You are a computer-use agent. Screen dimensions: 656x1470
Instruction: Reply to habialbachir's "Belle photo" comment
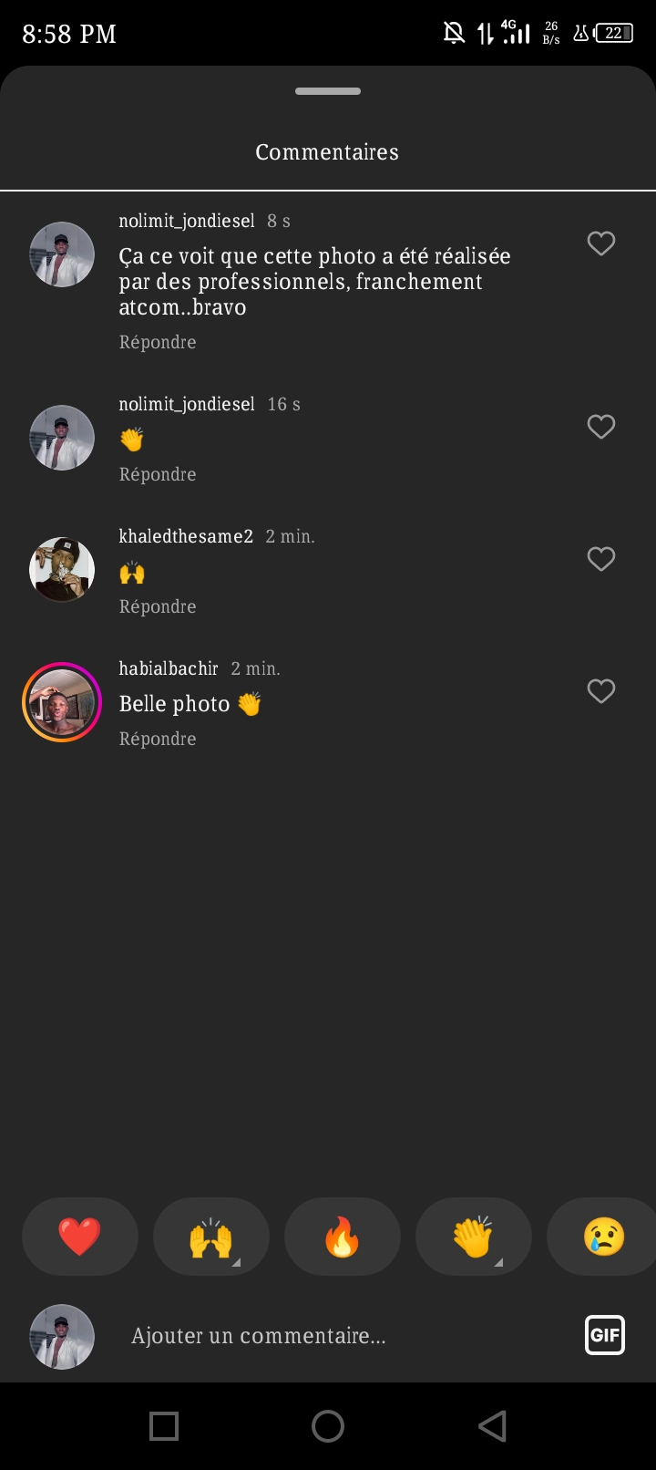(x=158, y=739)
